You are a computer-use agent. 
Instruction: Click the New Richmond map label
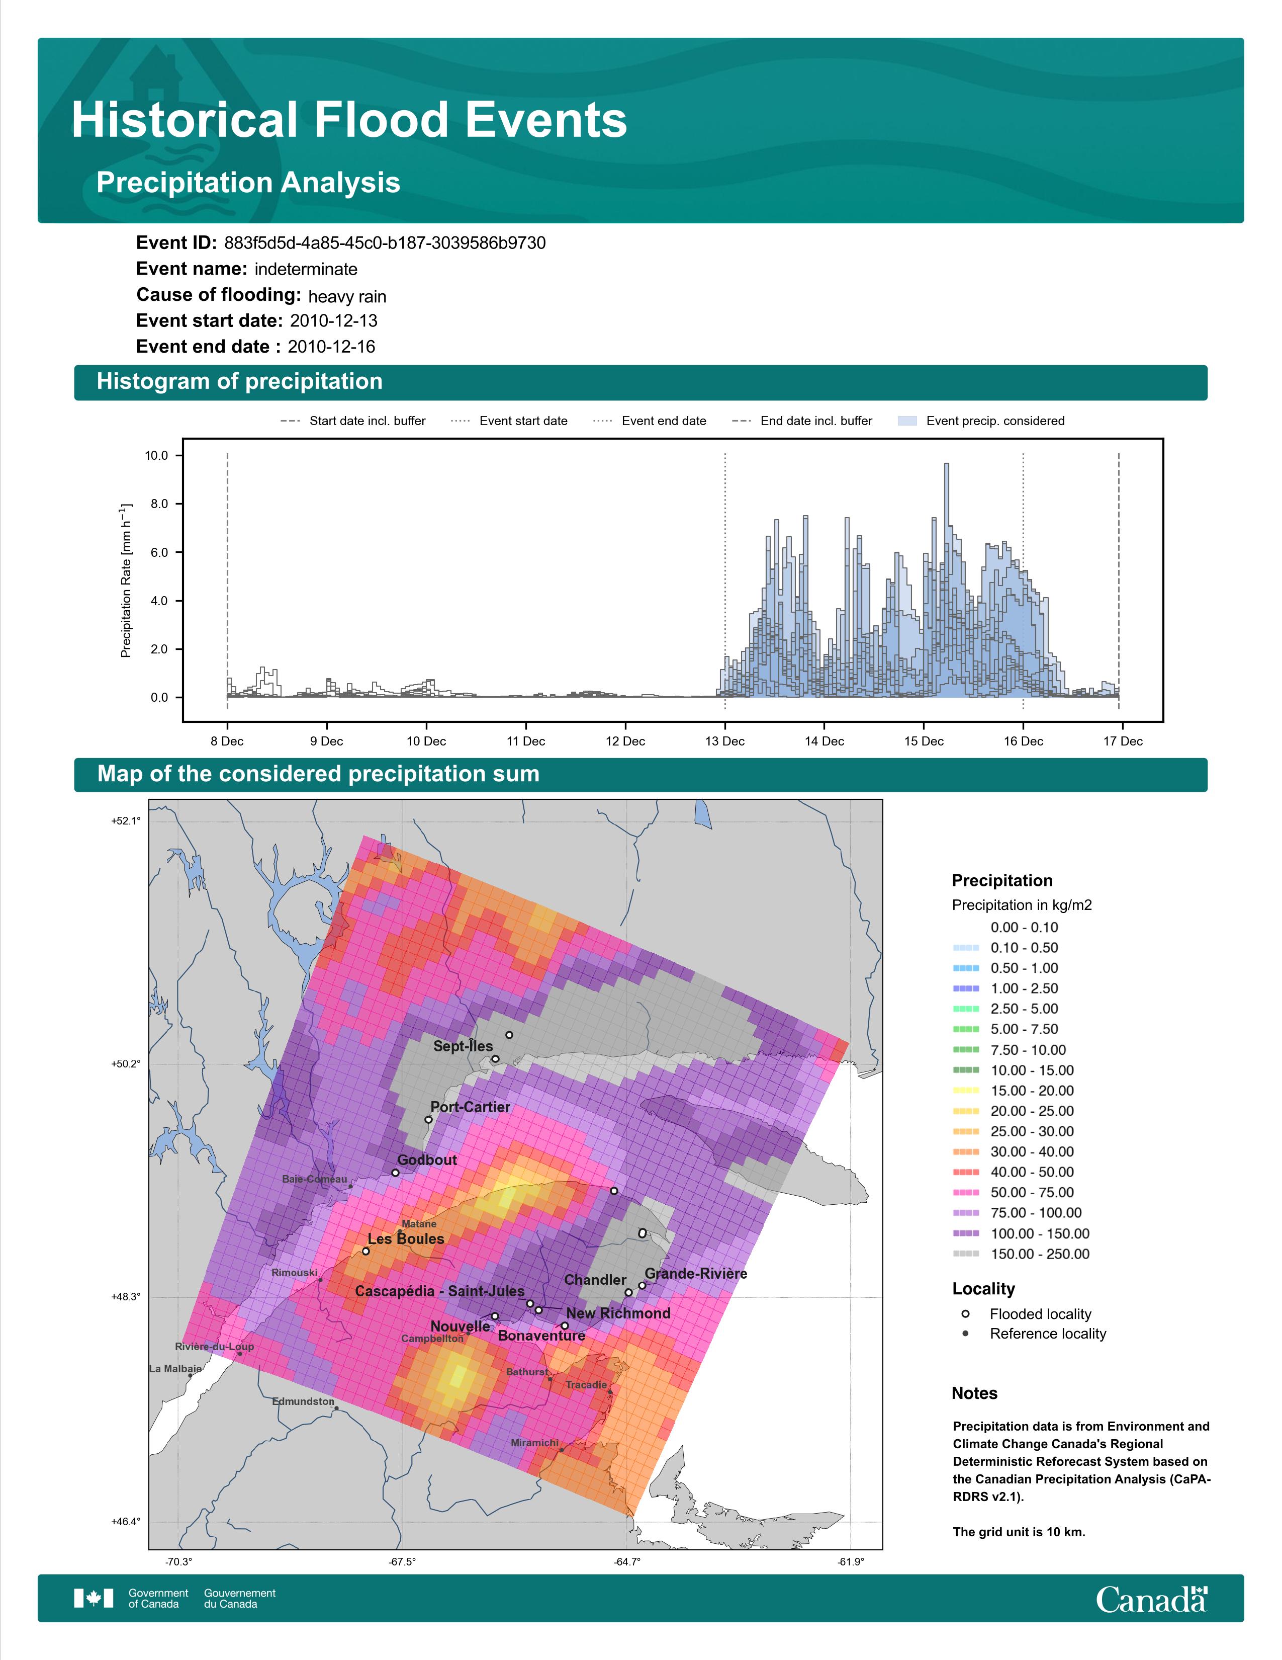point(618,1312)
